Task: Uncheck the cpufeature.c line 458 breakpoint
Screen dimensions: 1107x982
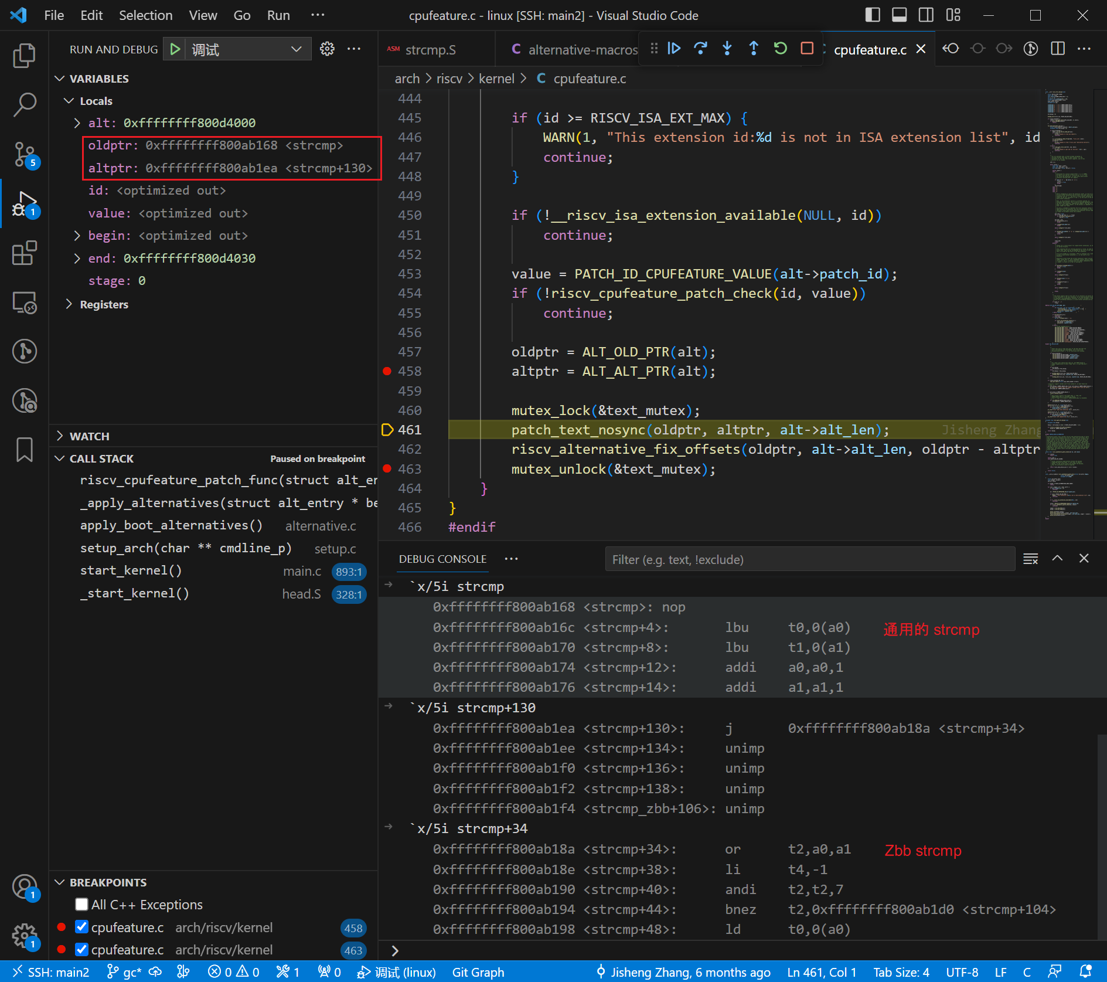Action: [82, 927]
